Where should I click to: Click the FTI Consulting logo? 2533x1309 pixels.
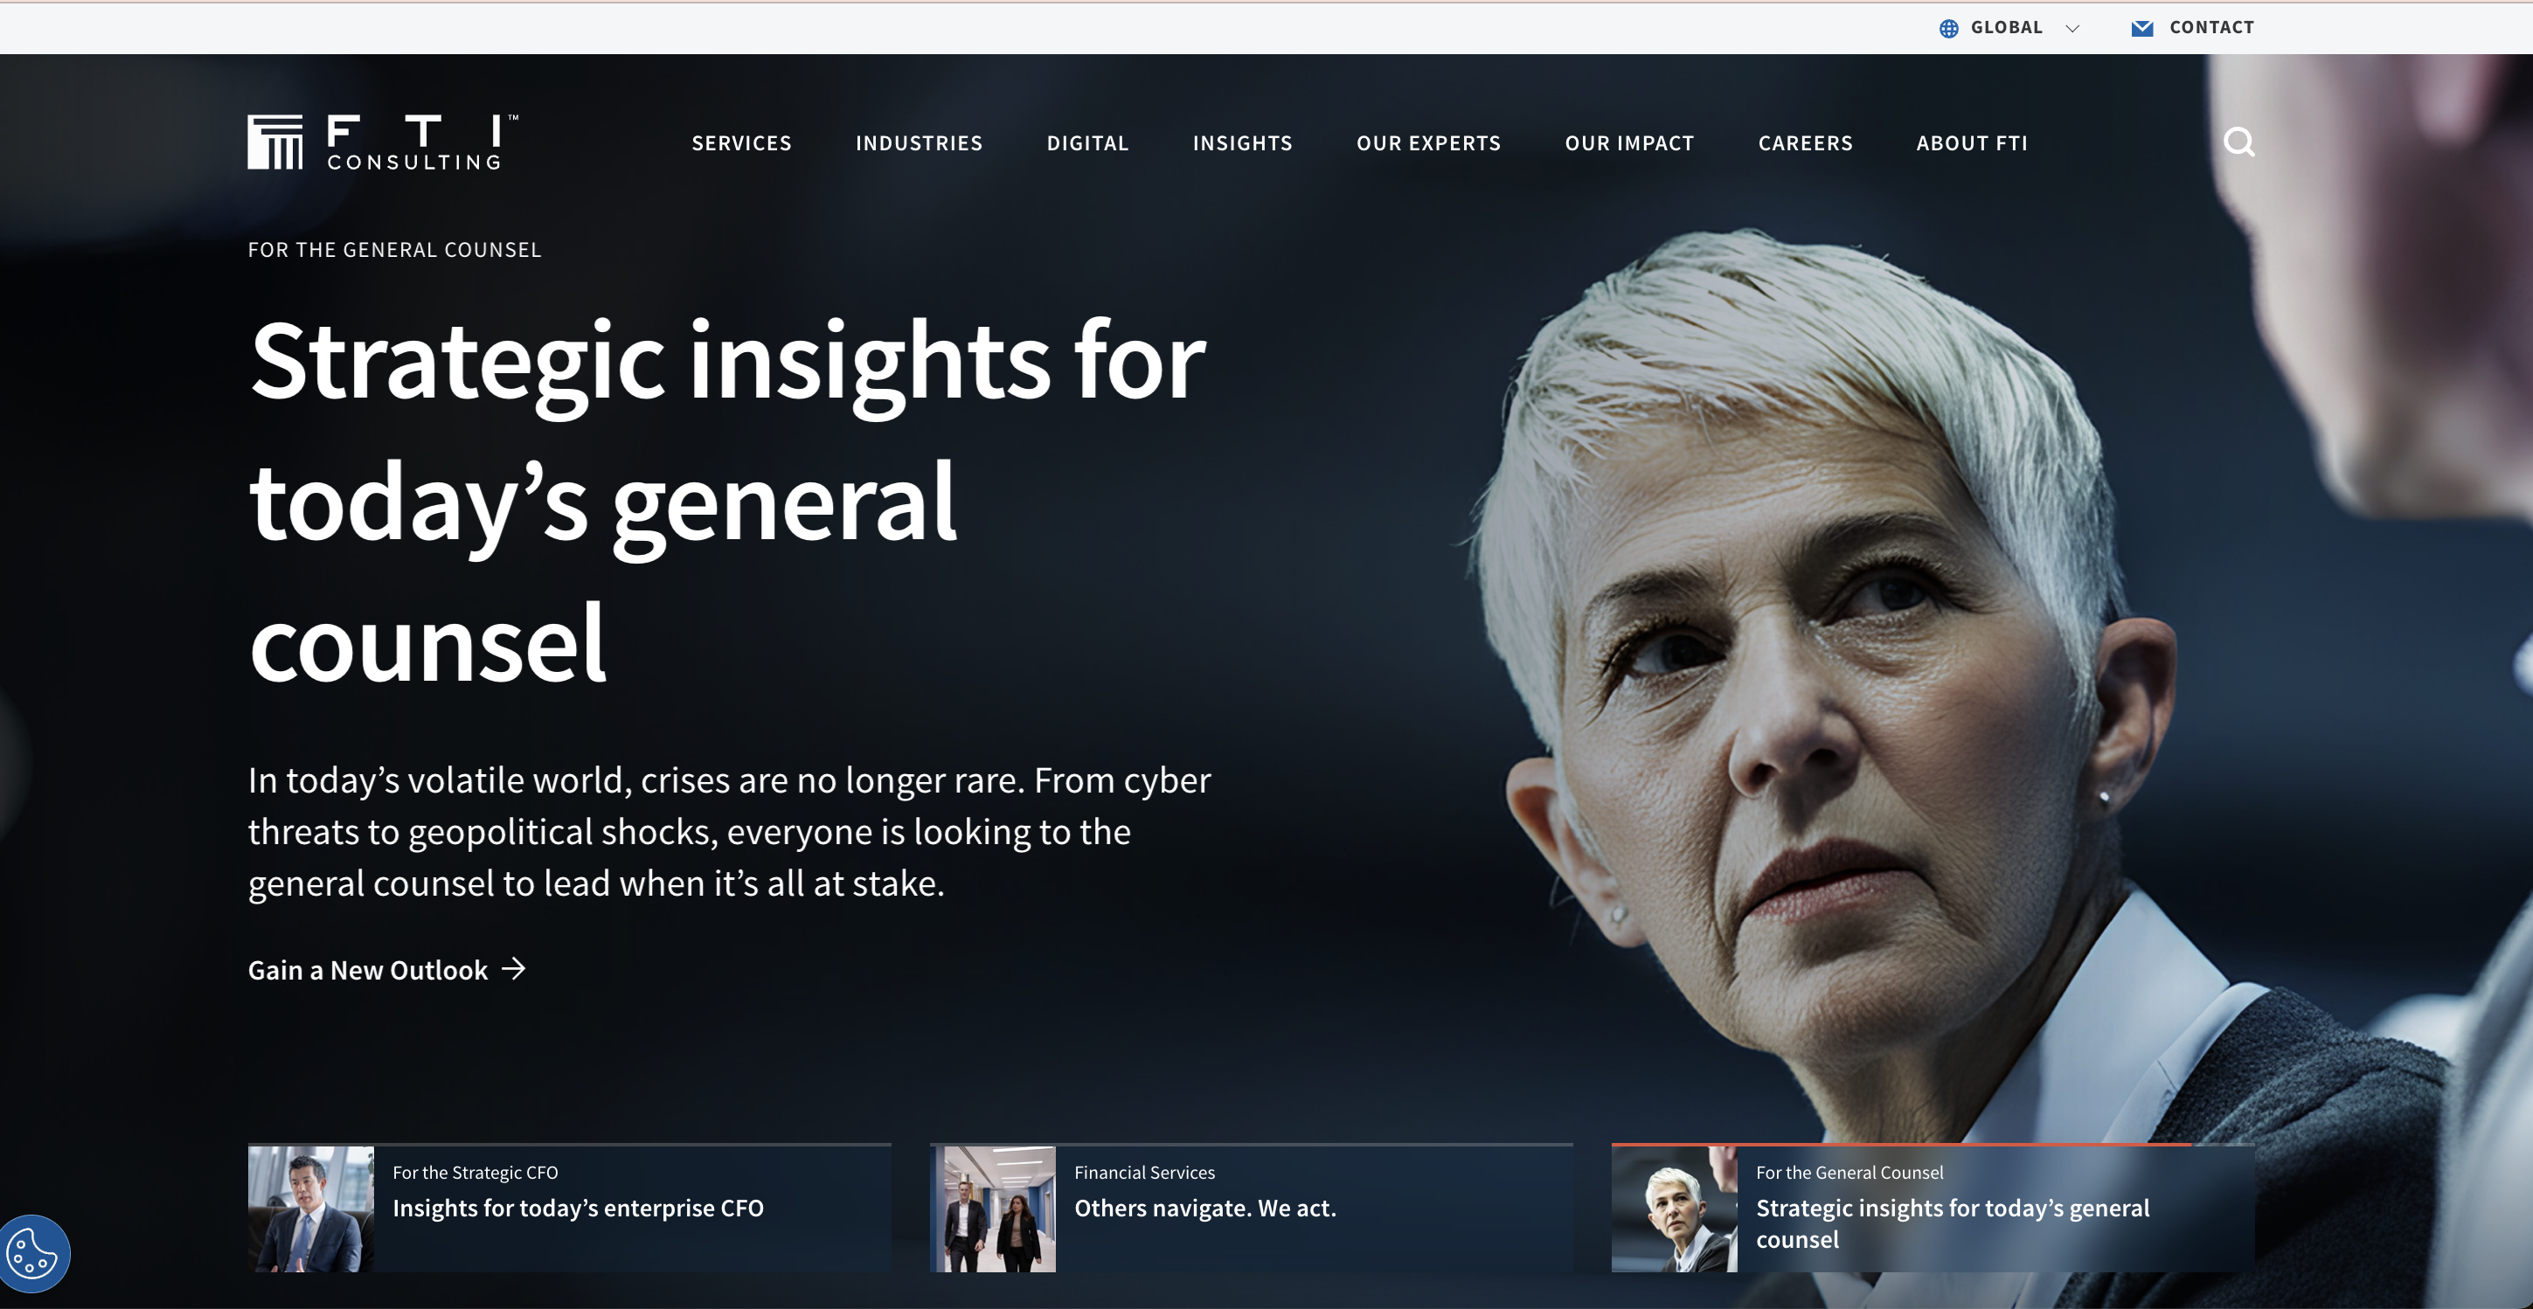pyautogui.click(x=383, y=142)
